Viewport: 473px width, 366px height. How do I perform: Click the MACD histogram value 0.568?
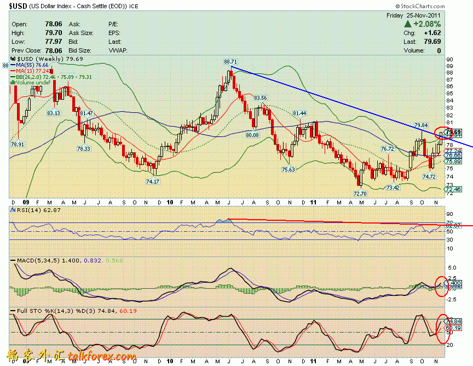click(x=114, y=260)
